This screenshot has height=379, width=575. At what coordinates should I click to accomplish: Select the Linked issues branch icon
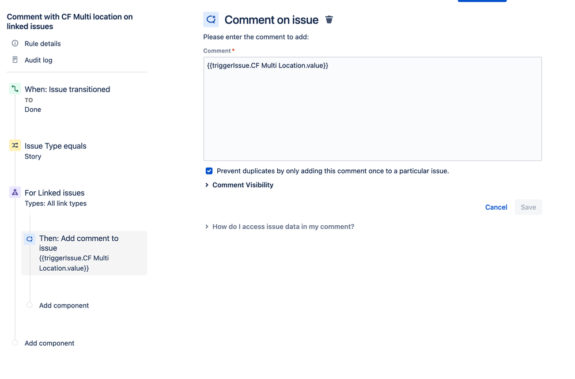coord(15,192)
